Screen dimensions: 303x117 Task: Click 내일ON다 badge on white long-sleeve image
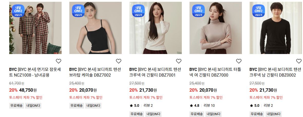pyautogui.click(x=138, y=10)
